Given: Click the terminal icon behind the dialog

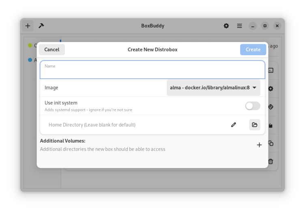Looking at the screenshot, I should [271, 70].
